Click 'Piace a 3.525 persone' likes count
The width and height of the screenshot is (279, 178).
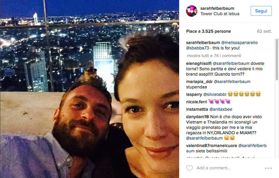(x=208, y=32)
